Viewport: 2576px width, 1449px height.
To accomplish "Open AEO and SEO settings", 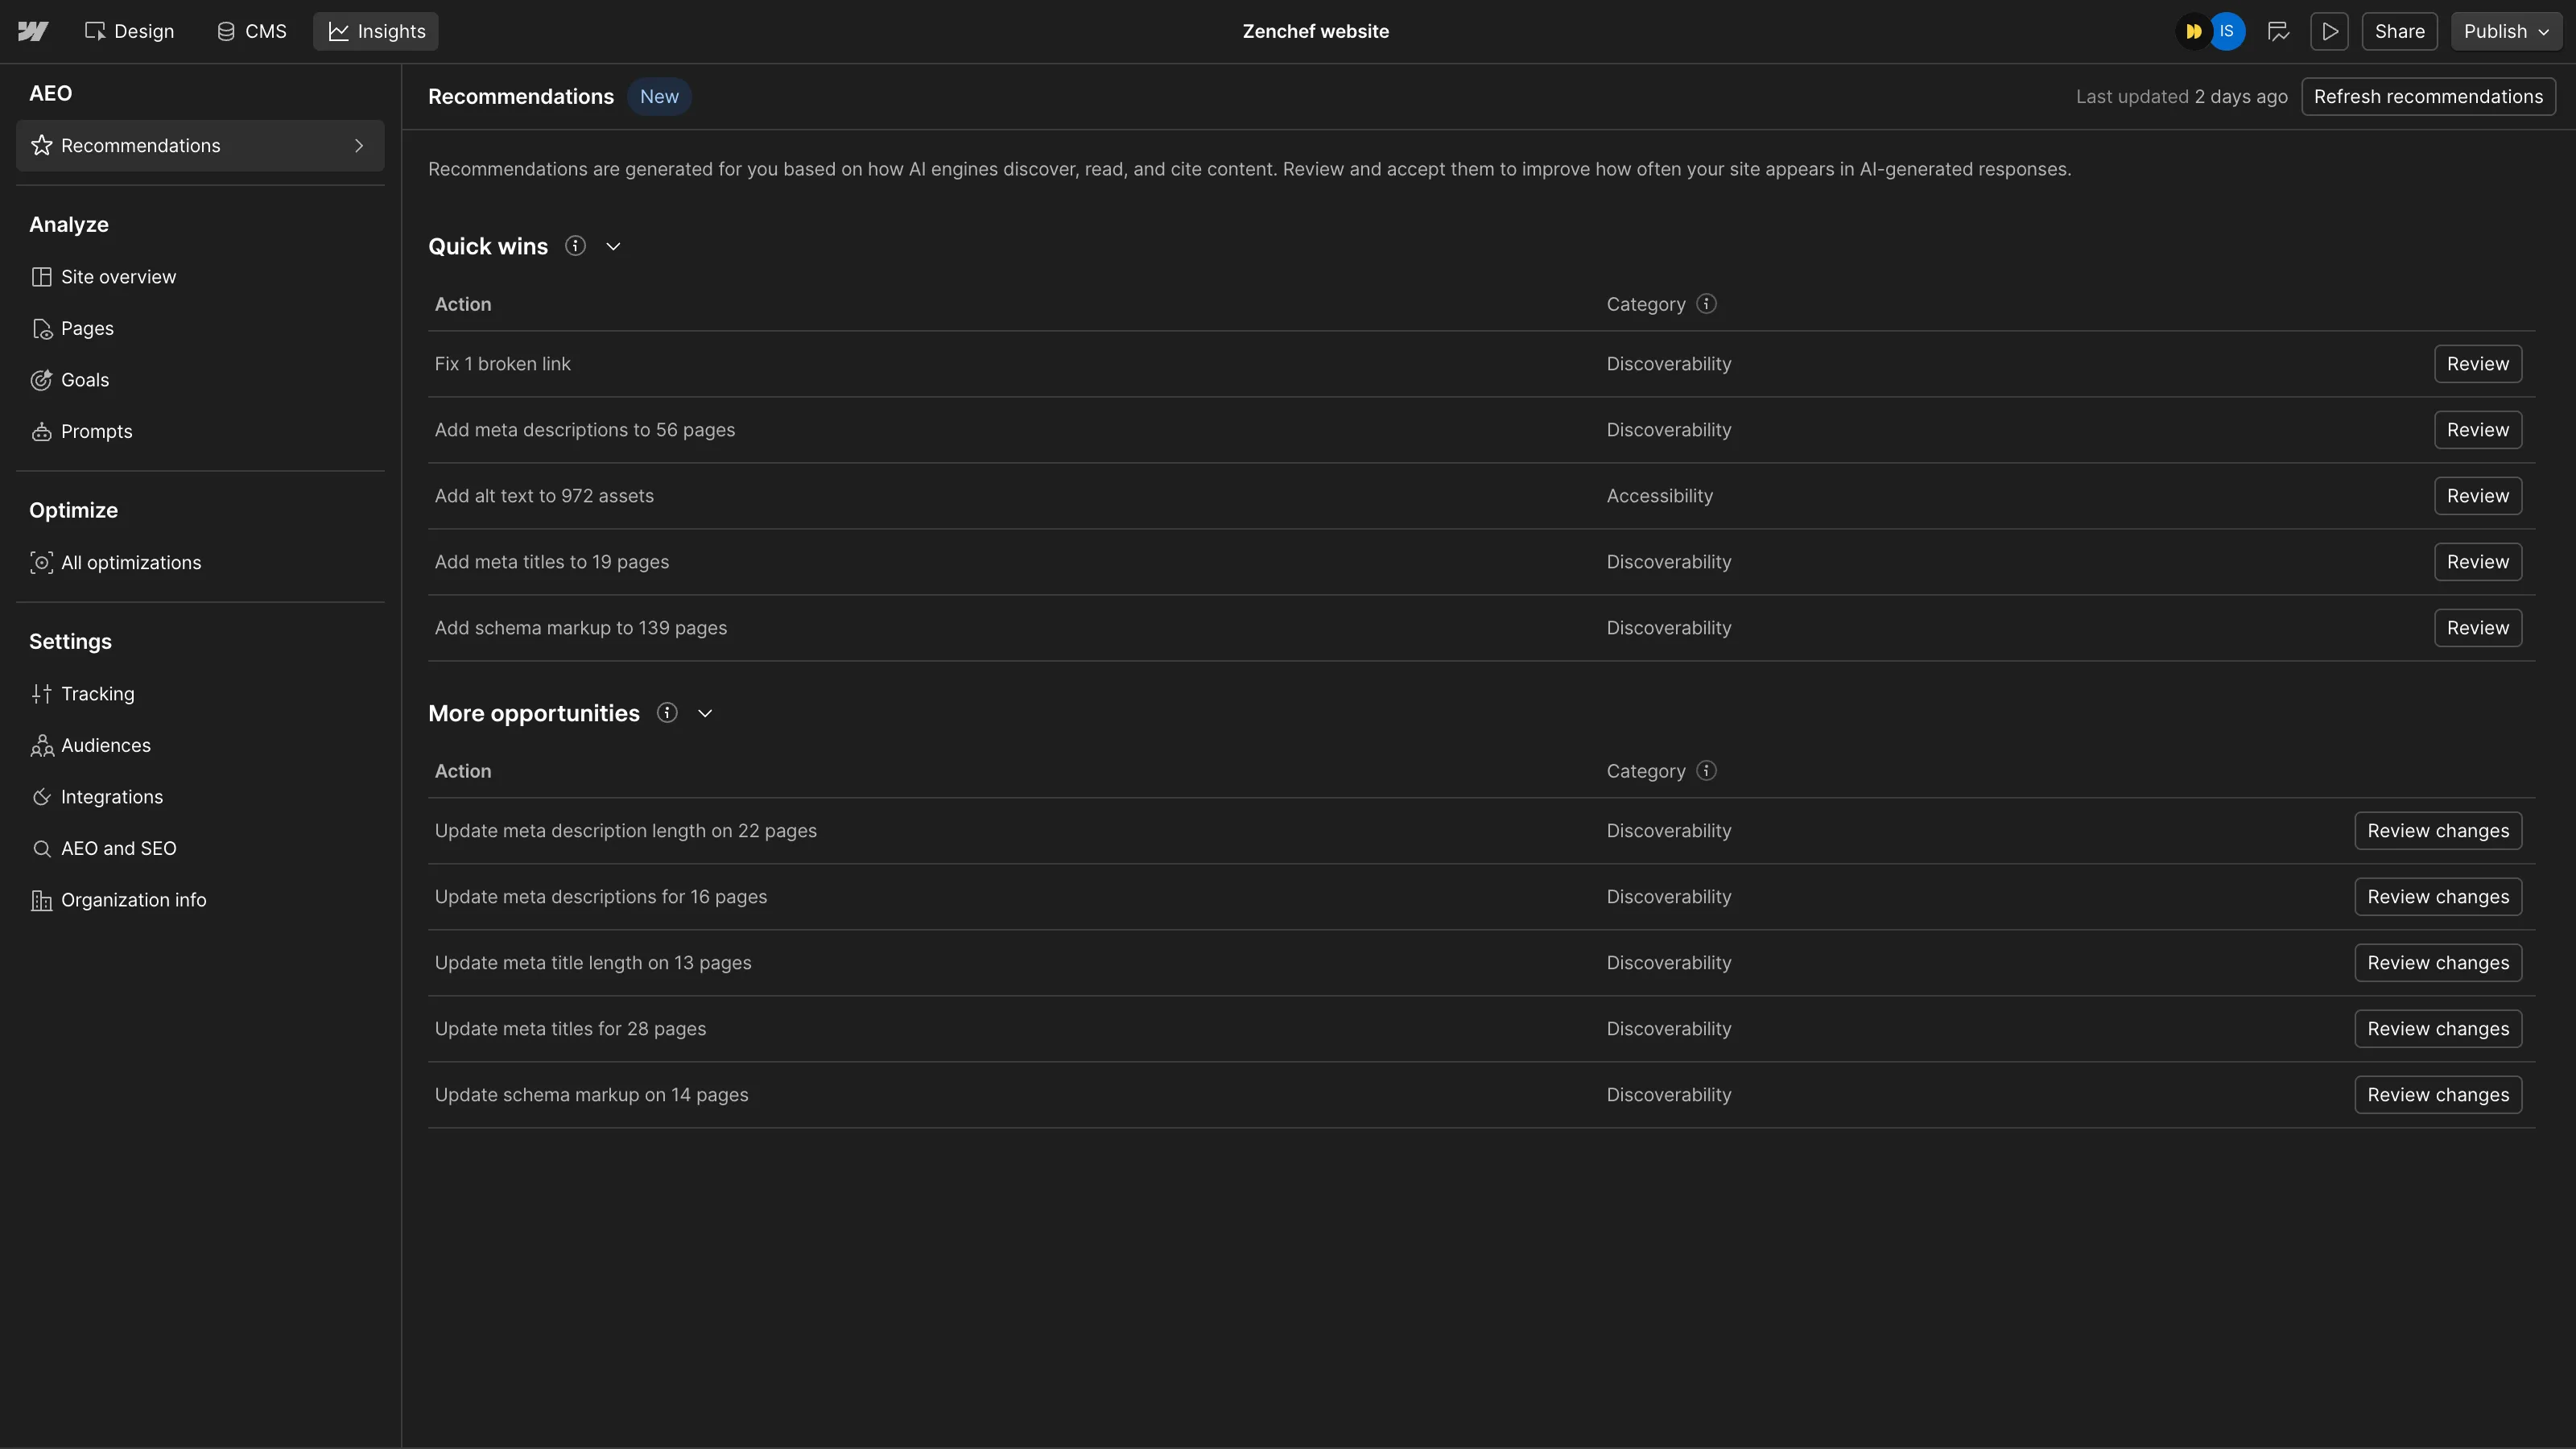I will [x=200, y=849].
